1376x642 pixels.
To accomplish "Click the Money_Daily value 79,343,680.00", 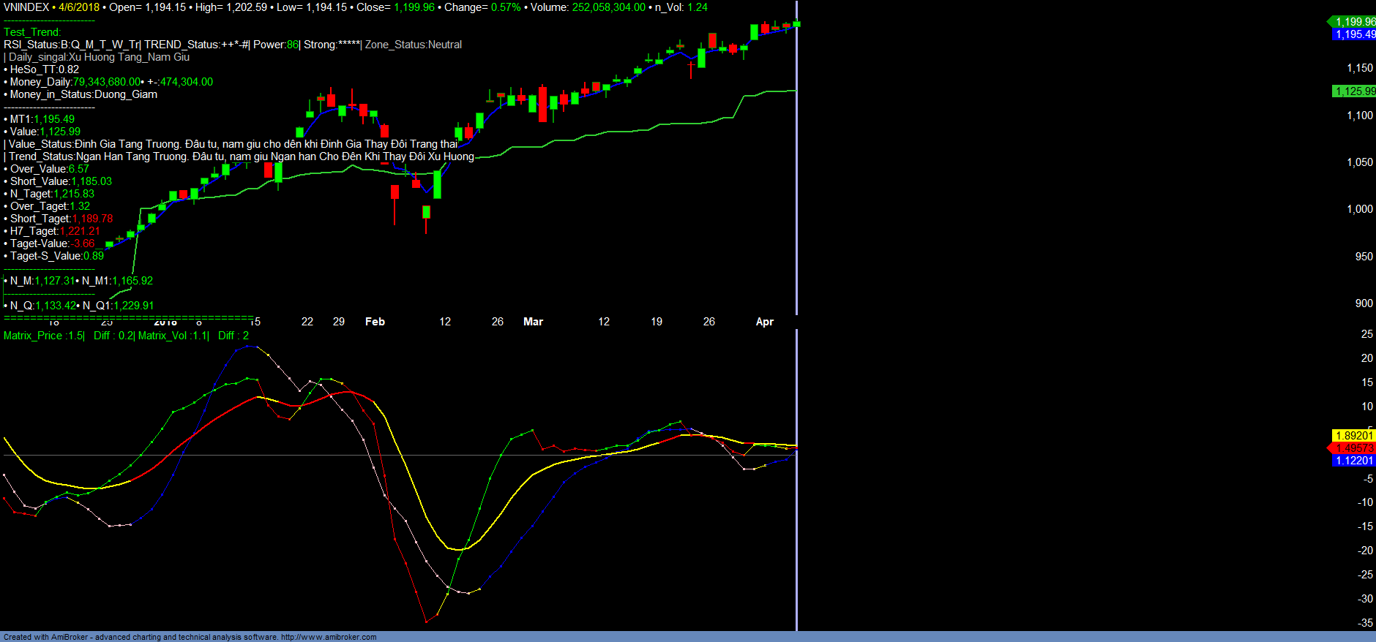I will [106, 82].
